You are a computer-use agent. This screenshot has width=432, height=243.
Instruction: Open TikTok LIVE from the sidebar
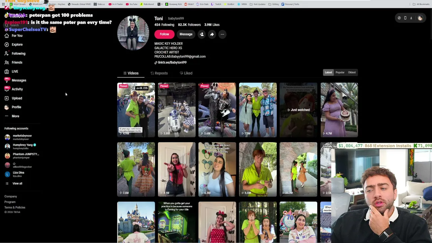tap(11, 71)
